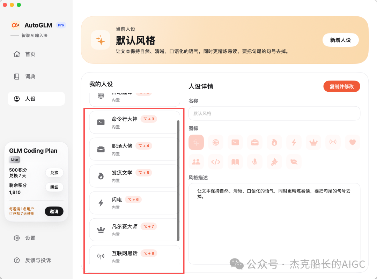Select the flame icon in icon picker
This screenshot has height=279, width=377.
coord(274,142)
